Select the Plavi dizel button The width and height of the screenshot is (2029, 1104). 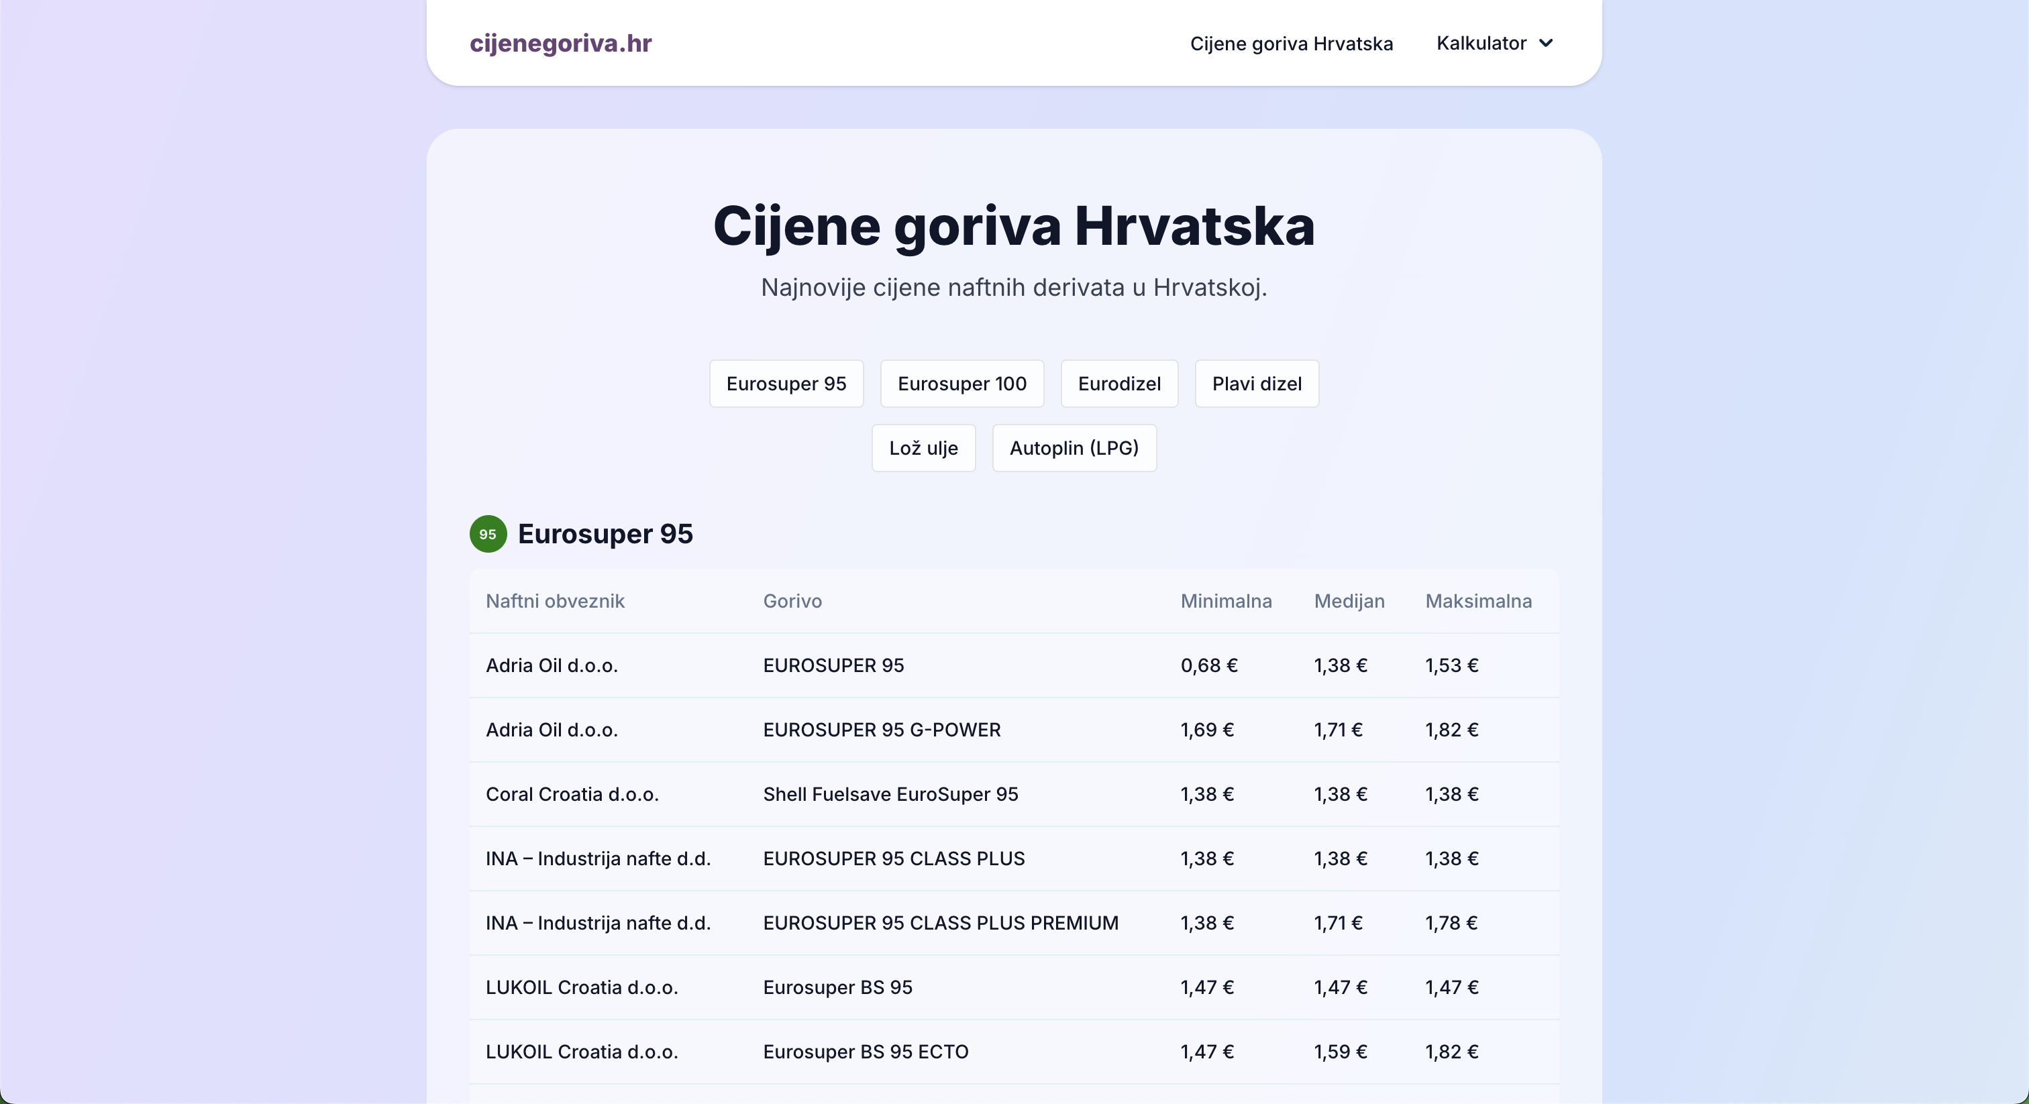tap(1256, 384)
